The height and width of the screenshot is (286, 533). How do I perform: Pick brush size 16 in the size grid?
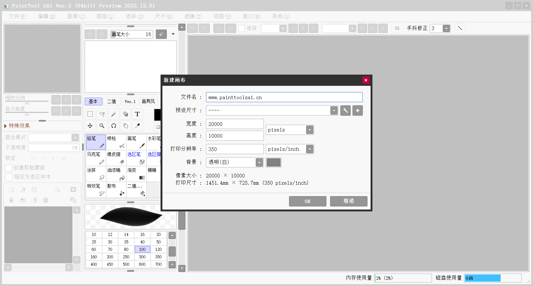(143, 234)
